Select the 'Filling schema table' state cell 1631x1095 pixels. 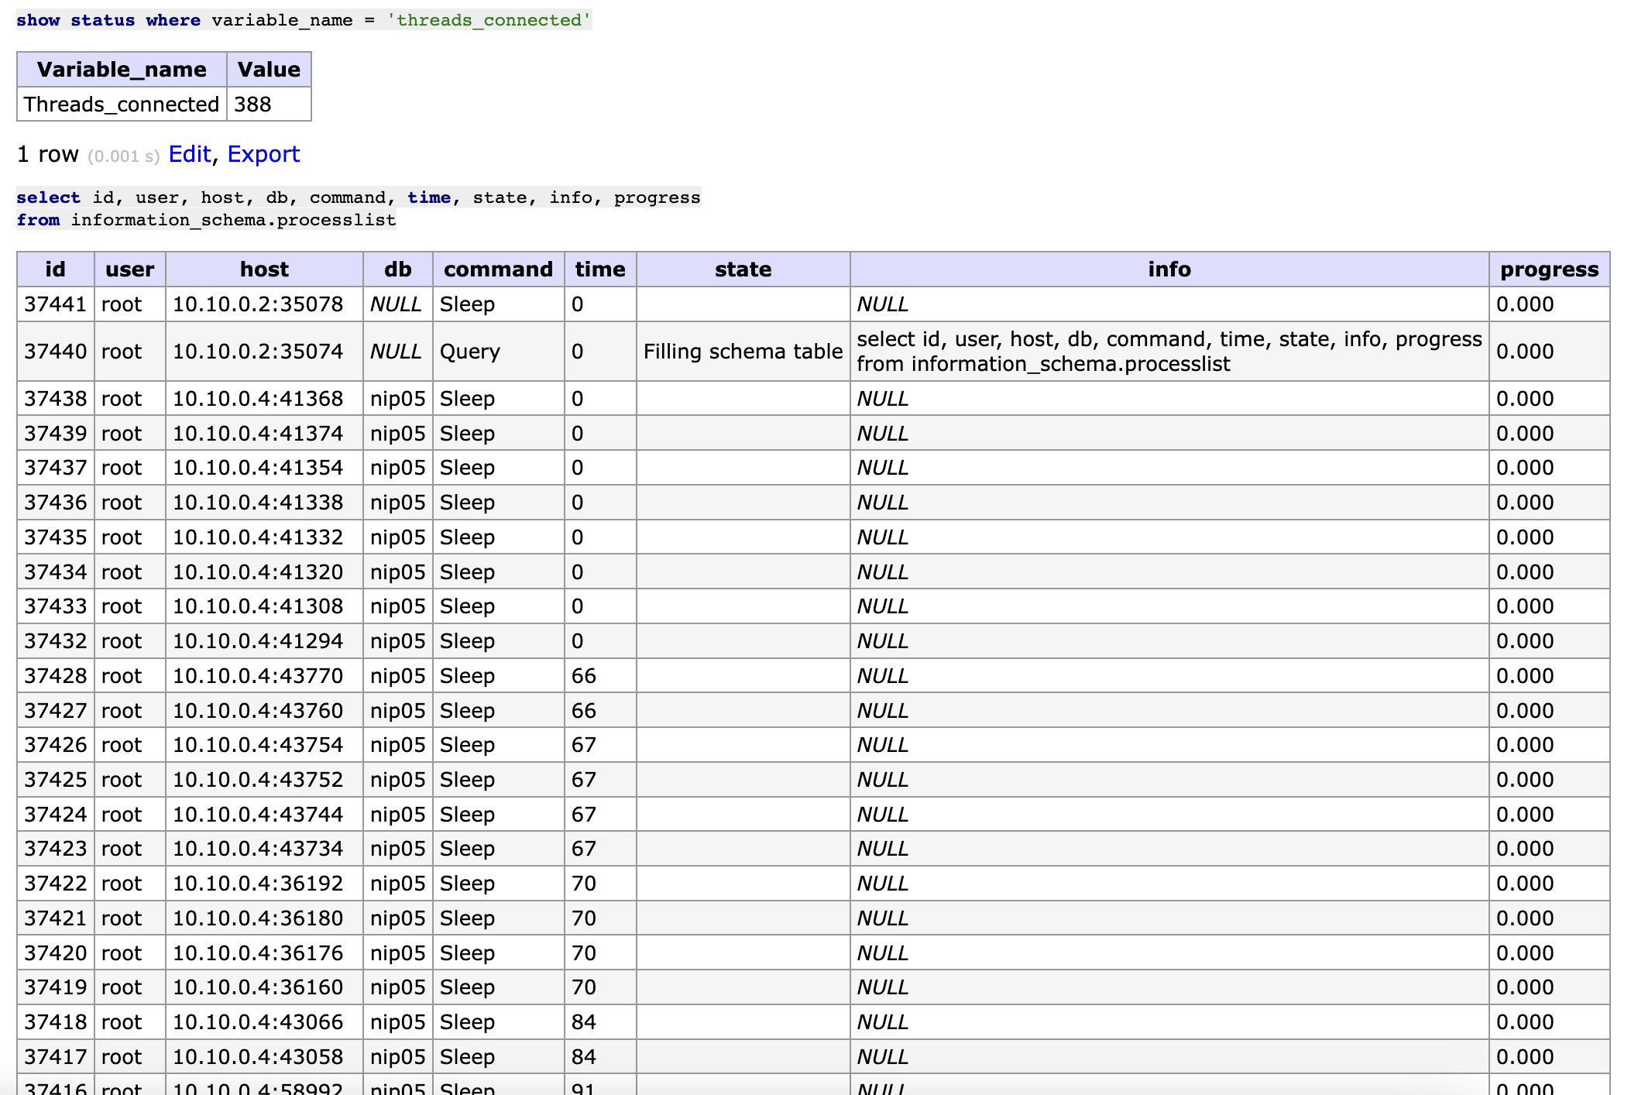743,352
